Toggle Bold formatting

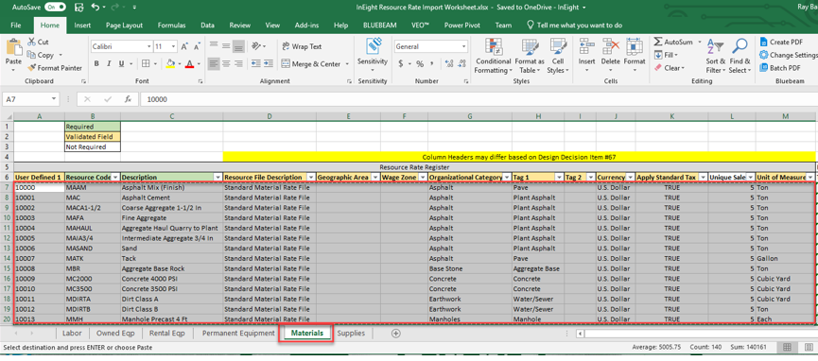tap(96, 63)
